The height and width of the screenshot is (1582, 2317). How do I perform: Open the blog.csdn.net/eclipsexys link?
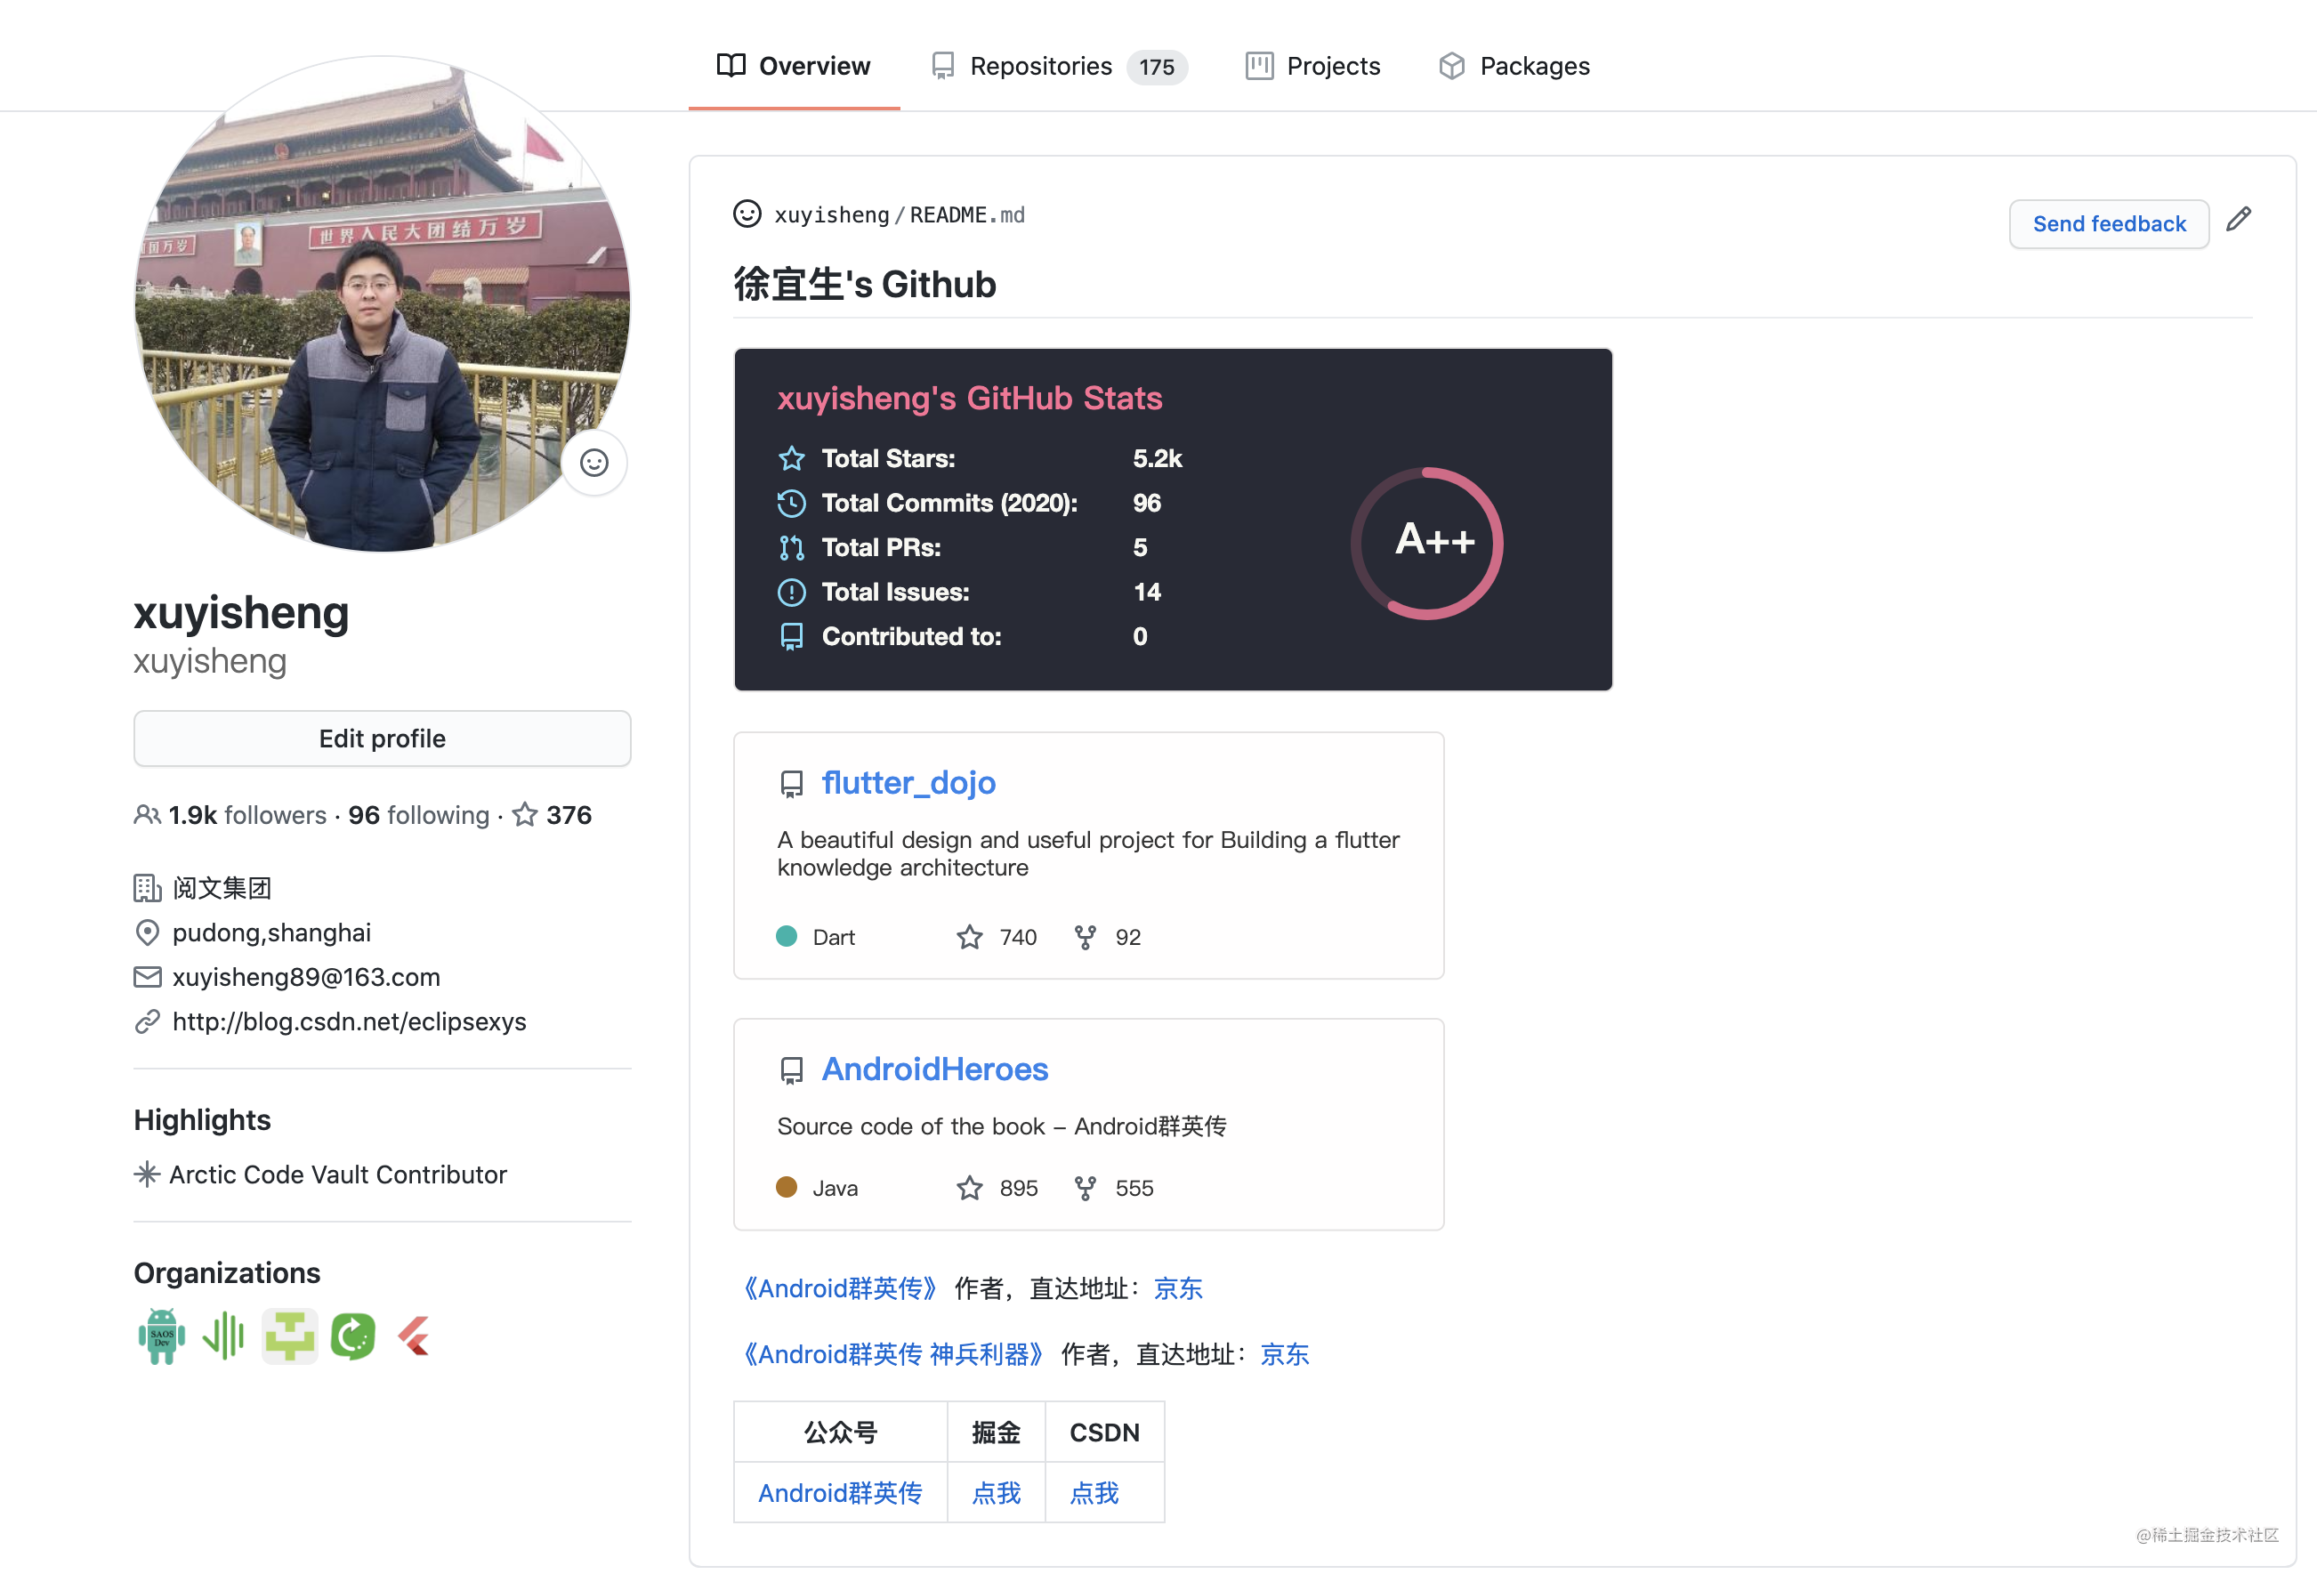coord(349,1021)
